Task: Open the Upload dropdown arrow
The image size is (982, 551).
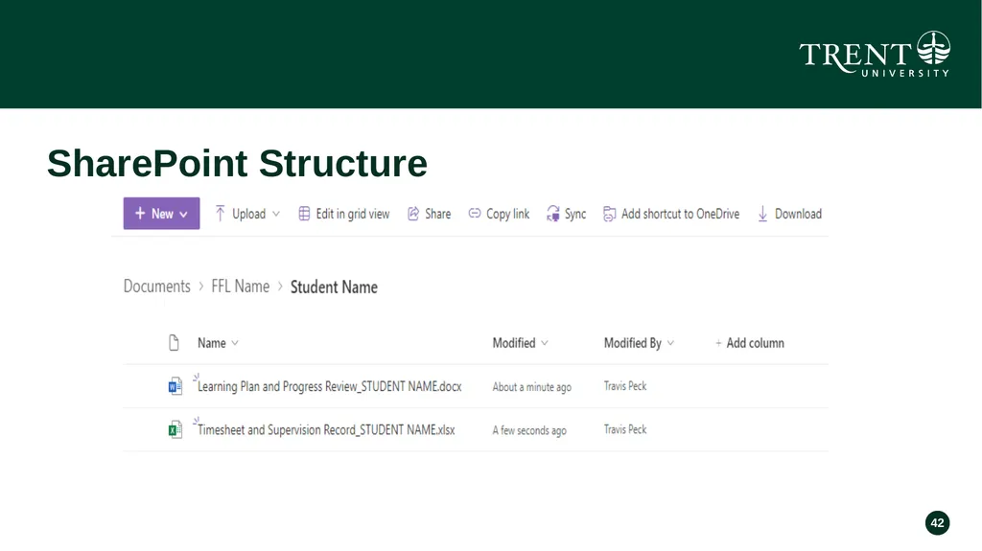Action: pos(276,214)
